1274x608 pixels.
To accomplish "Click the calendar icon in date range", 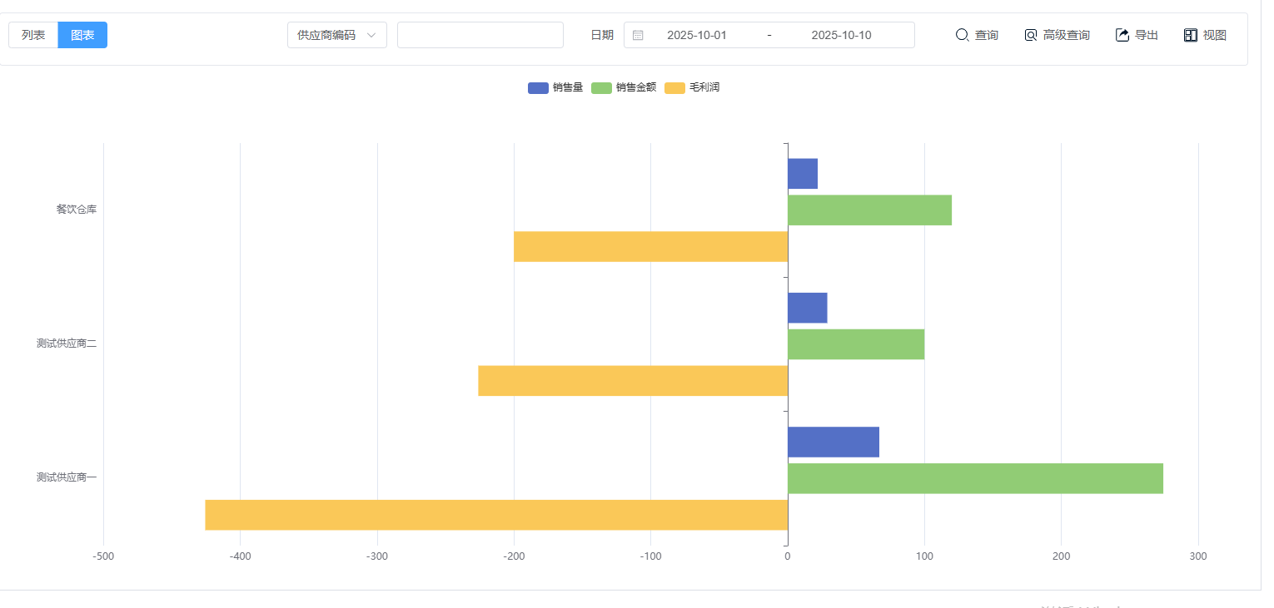I will 638,35.
